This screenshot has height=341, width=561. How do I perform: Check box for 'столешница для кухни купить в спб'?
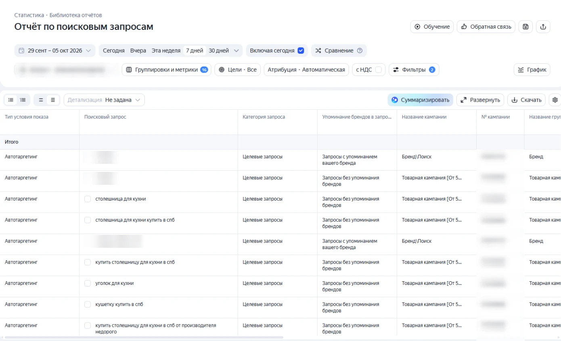pos(88,220)
